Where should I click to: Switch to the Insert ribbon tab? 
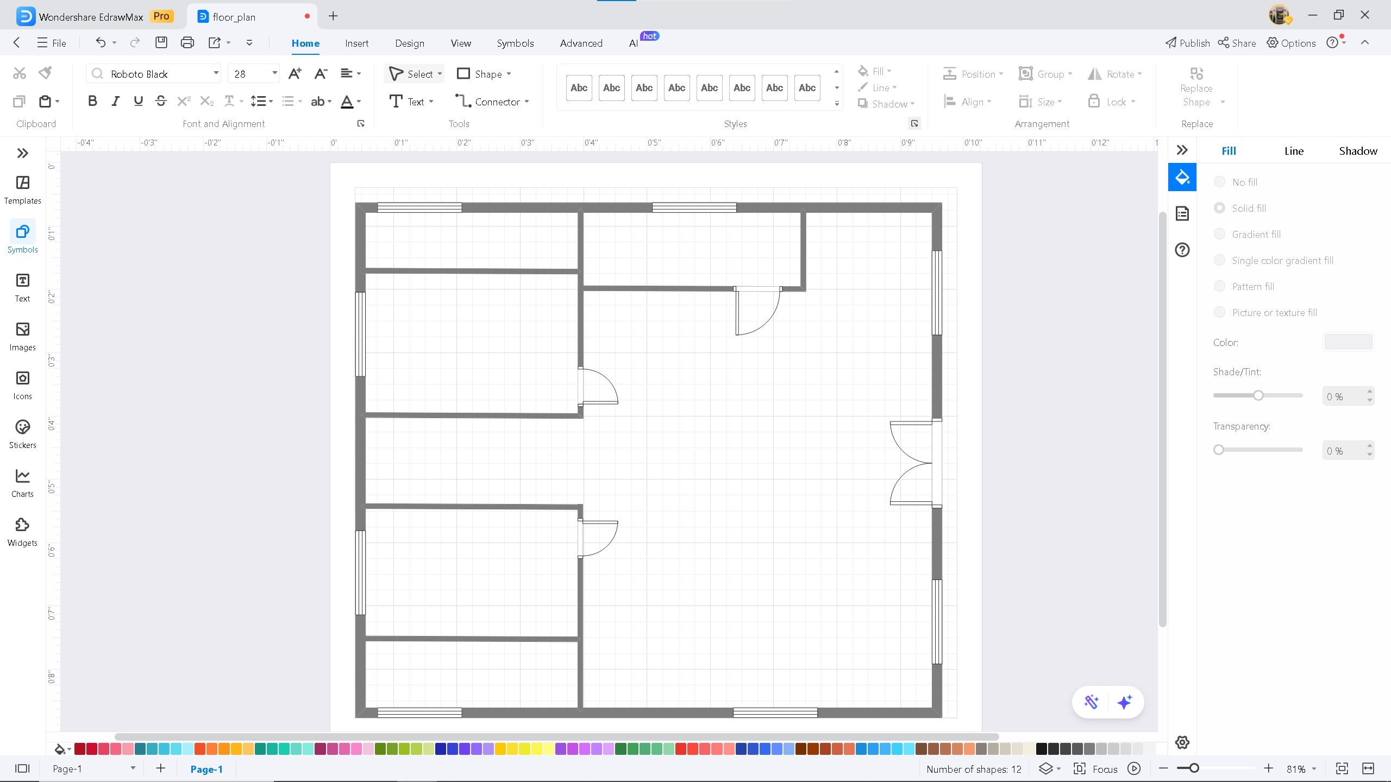click(356, 43)
